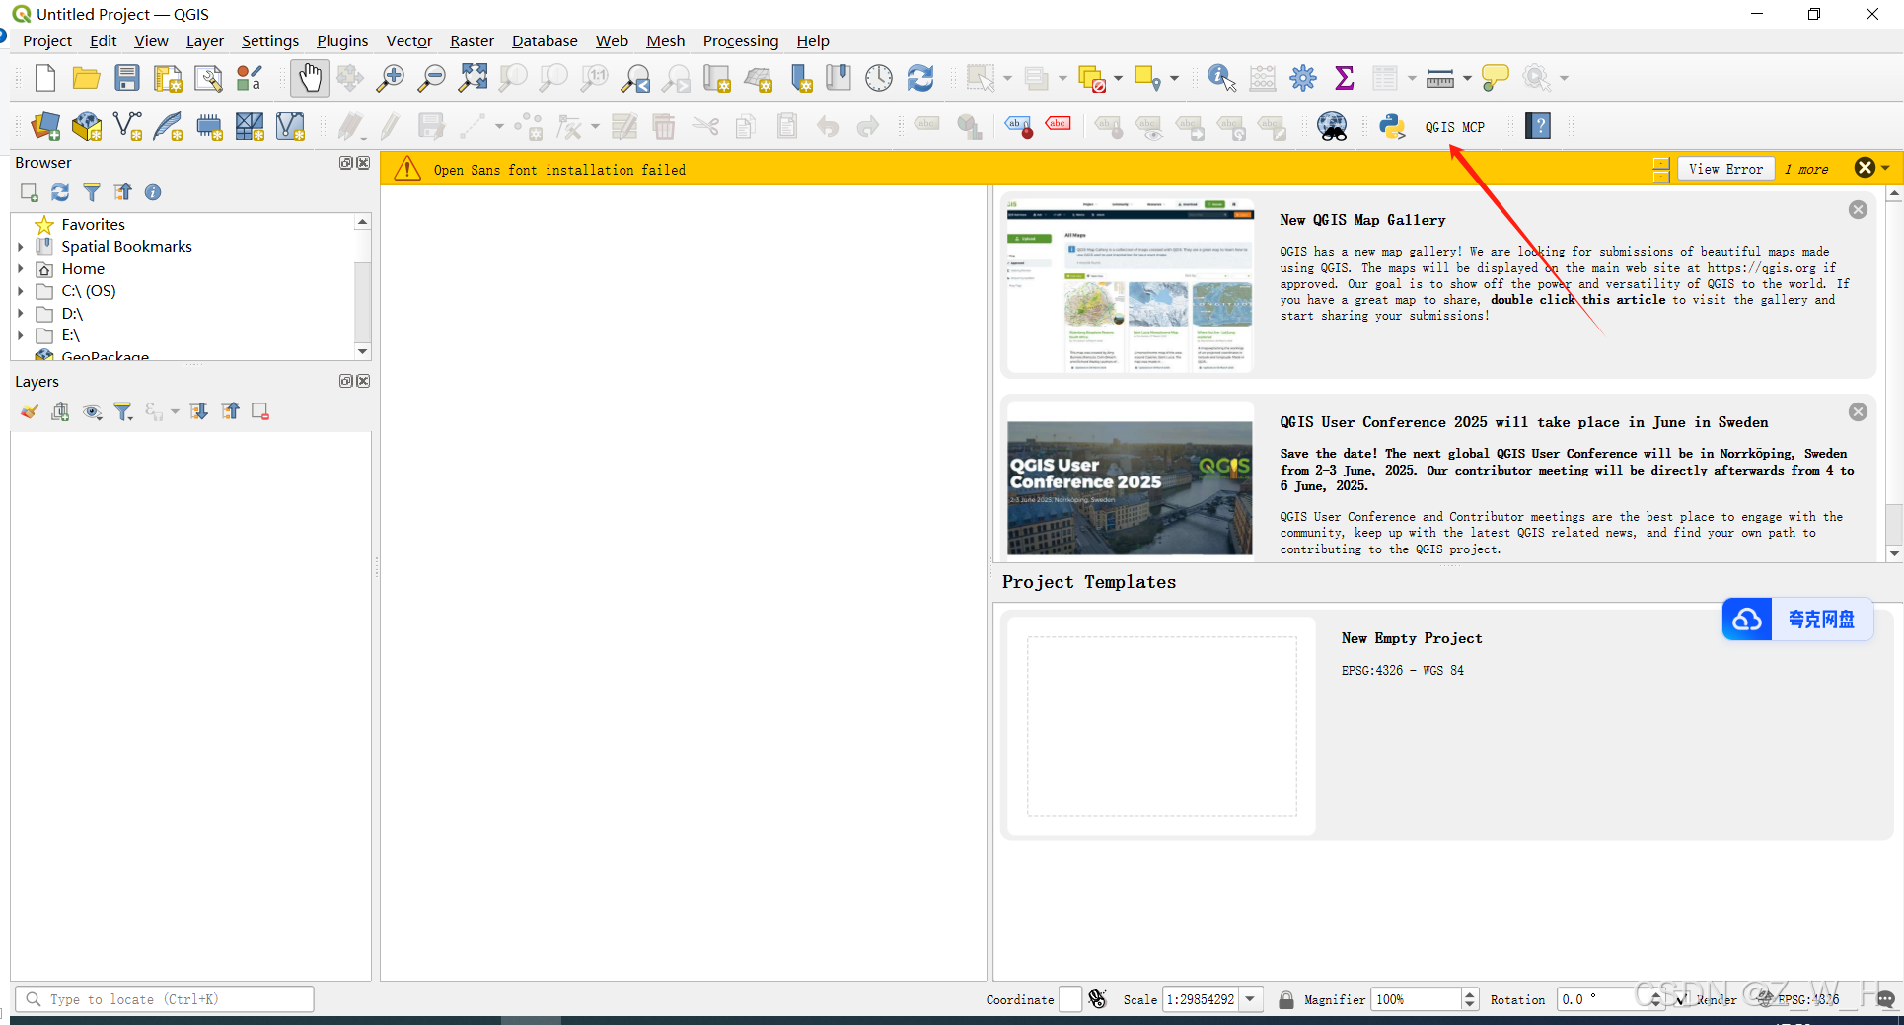
Task: Click Filter Browser funnel icon
Action: (x=92, y=192)
